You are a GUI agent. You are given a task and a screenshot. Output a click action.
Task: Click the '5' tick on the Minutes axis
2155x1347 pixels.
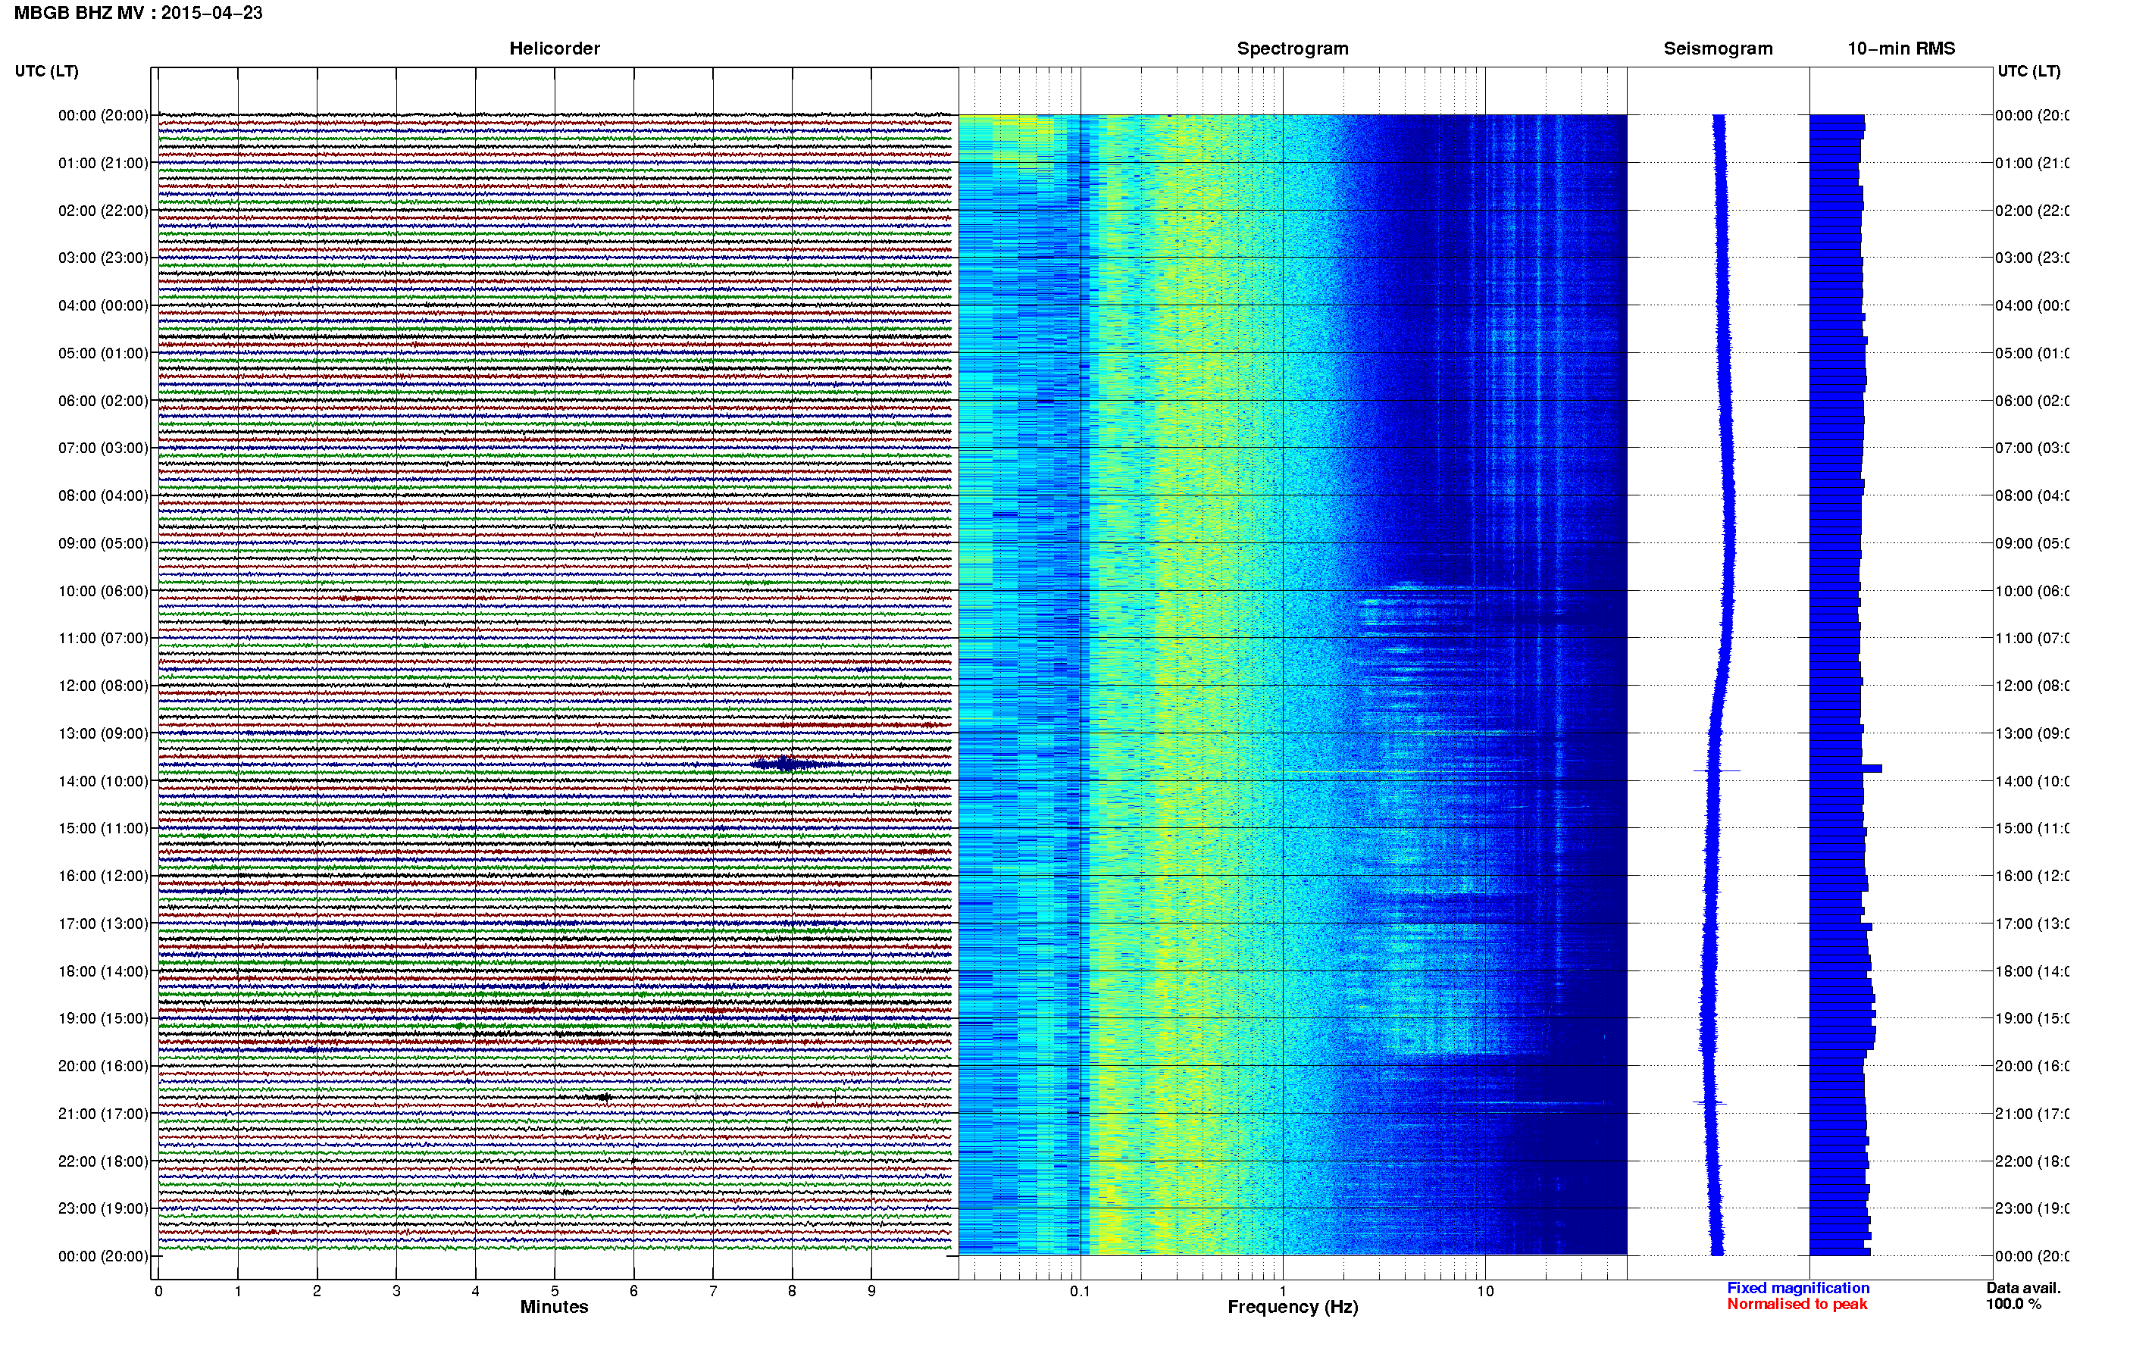(554, 1291)
